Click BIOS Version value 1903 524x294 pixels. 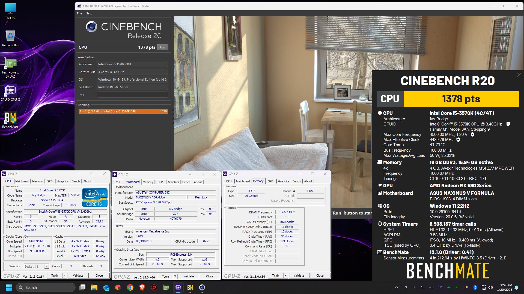(175, 236)
